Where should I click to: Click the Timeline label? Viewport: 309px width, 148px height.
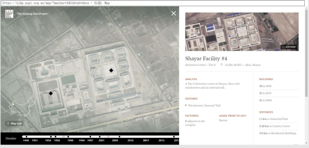(11, 139)
